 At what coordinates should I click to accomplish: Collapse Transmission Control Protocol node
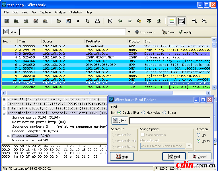click(x=4, y=113)
